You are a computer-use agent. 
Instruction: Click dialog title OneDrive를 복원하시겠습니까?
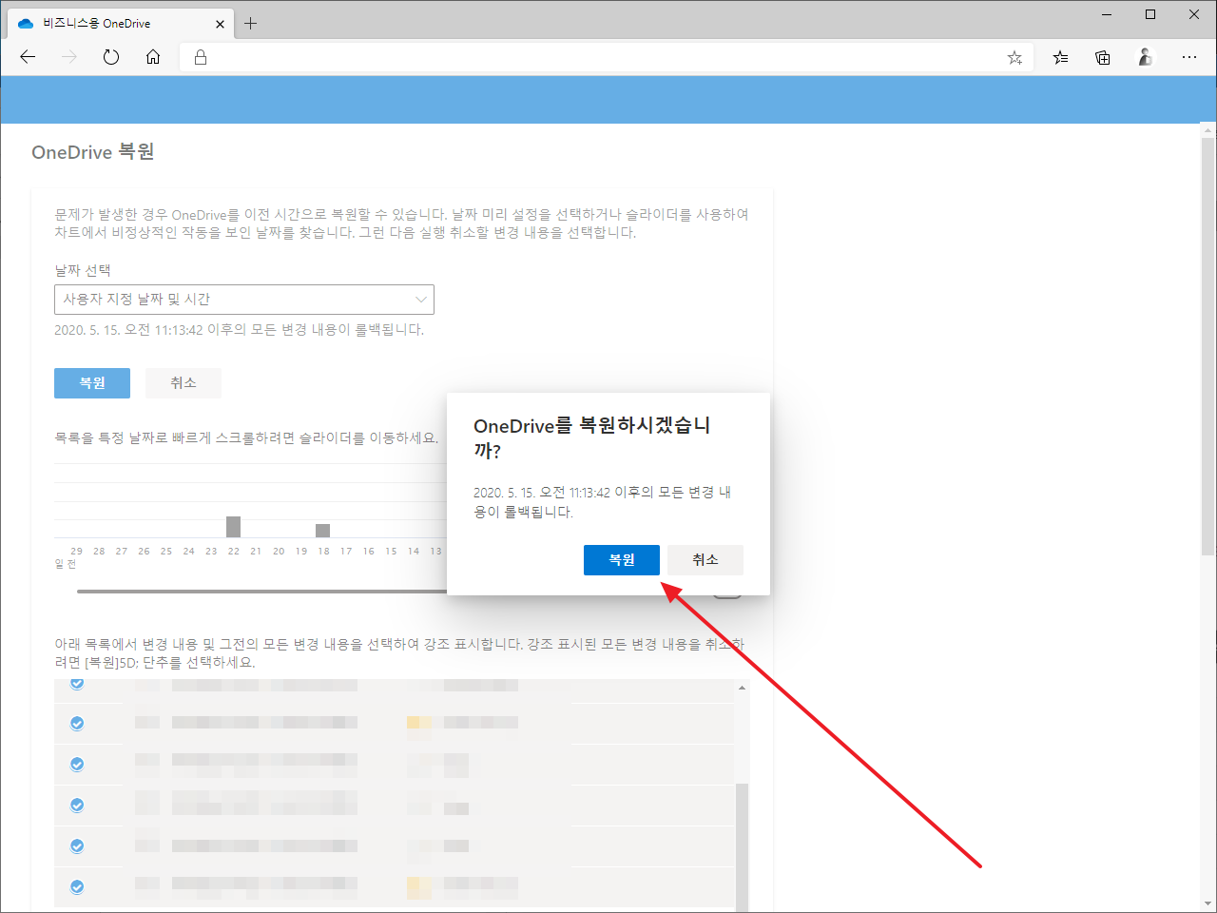[592, 437]
